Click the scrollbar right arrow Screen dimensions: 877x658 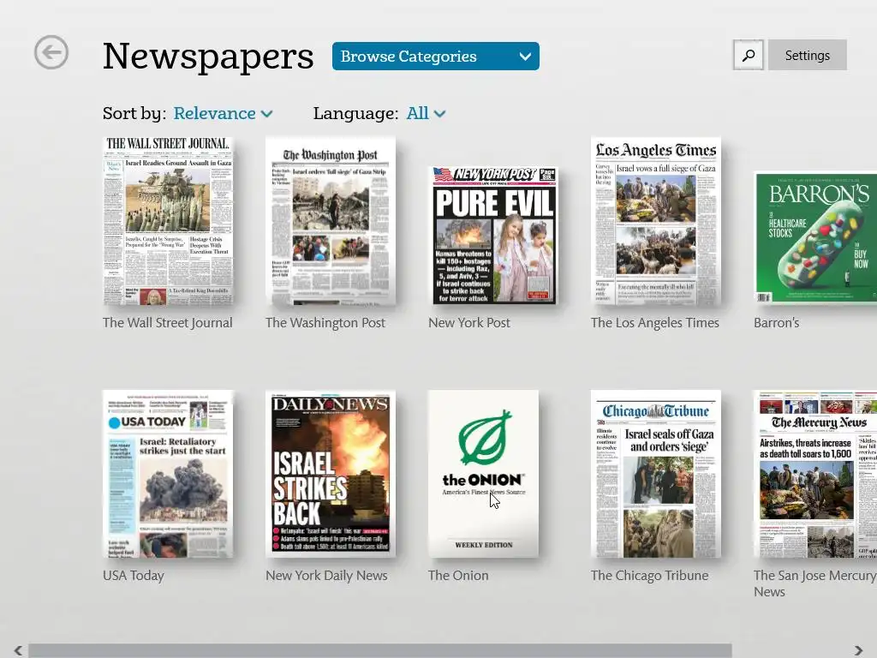pos(858,650)
